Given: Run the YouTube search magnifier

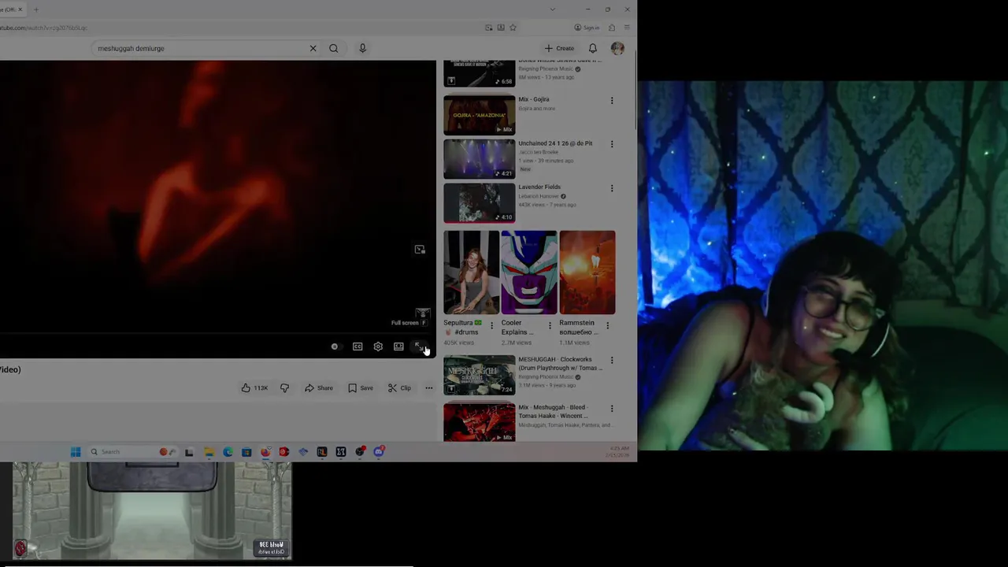Looking at the screenshot, I should (334, 48).
